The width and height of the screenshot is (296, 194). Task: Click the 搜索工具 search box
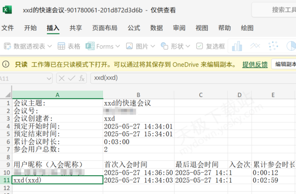point(274,10)
